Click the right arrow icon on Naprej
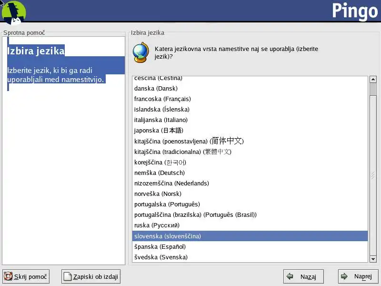 pyautogui.click(x=344, y=276)
